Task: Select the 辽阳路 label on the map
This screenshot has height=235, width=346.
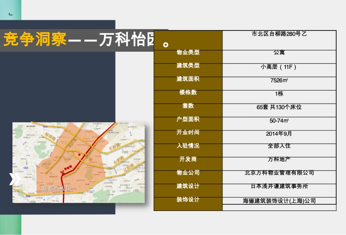Action: [129, 167]
